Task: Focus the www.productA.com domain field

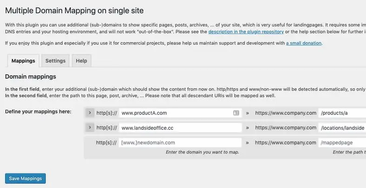Action: click(x=180, y=113)
